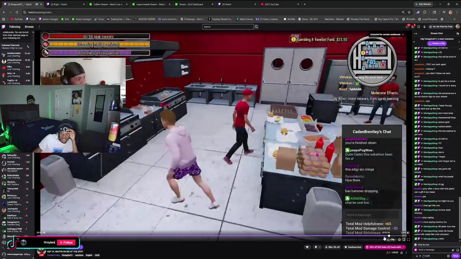Open the notification bell dropdown
Viewport: 461px width, 259px height.
coord(317,247)
